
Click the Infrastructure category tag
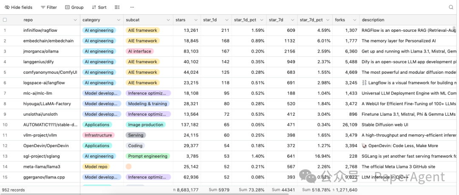(x=98, y=136)
